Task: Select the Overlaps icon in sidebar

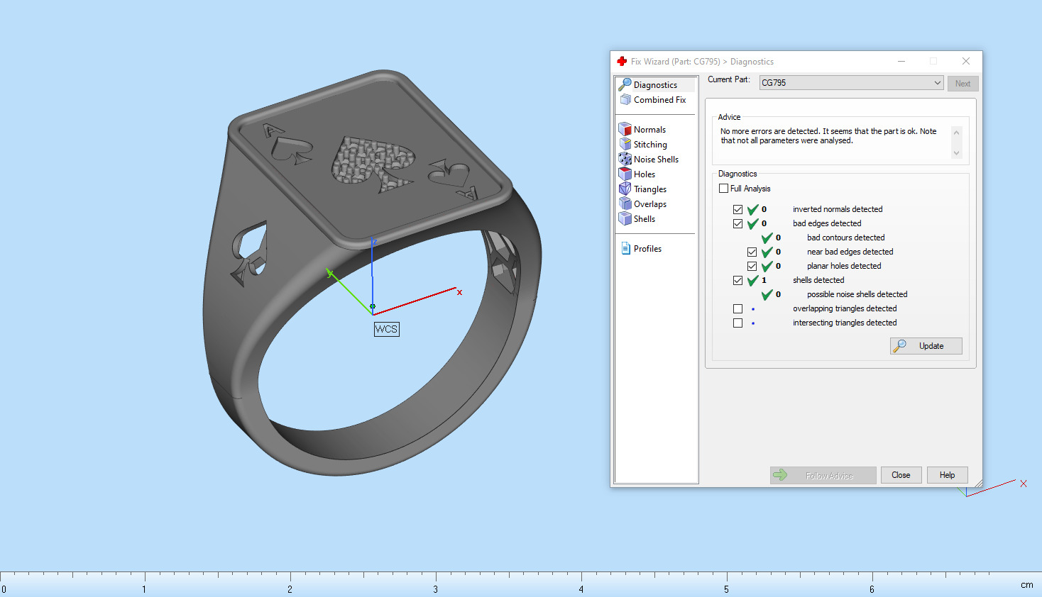Action: (x=625, y=203)
